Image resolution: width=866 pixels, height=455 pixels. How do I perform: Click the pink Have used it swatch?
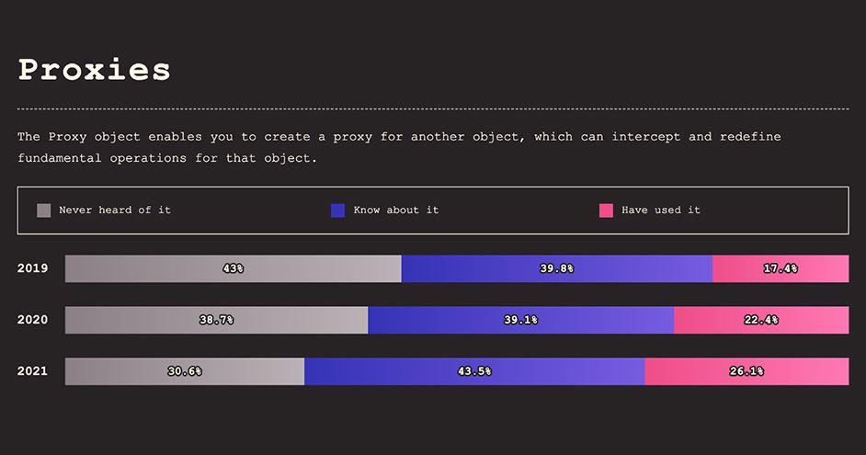pos(606,210)
